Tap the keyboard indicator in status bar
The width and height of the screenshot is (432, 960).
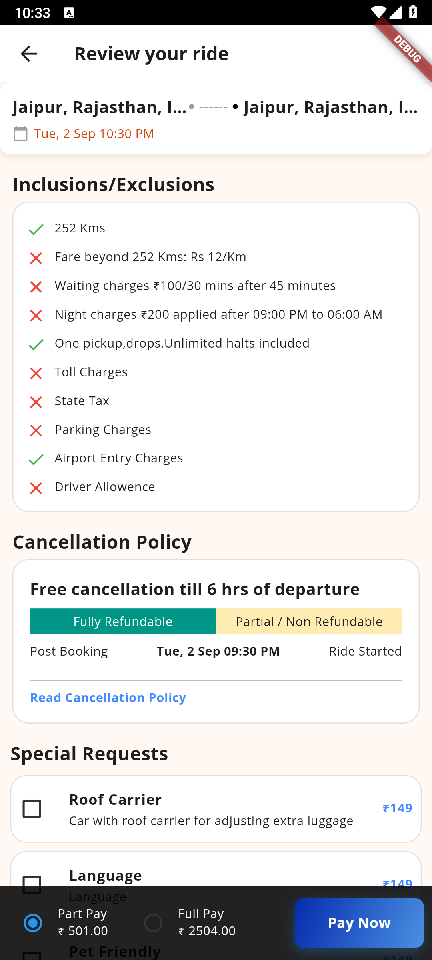click(69, 13)
